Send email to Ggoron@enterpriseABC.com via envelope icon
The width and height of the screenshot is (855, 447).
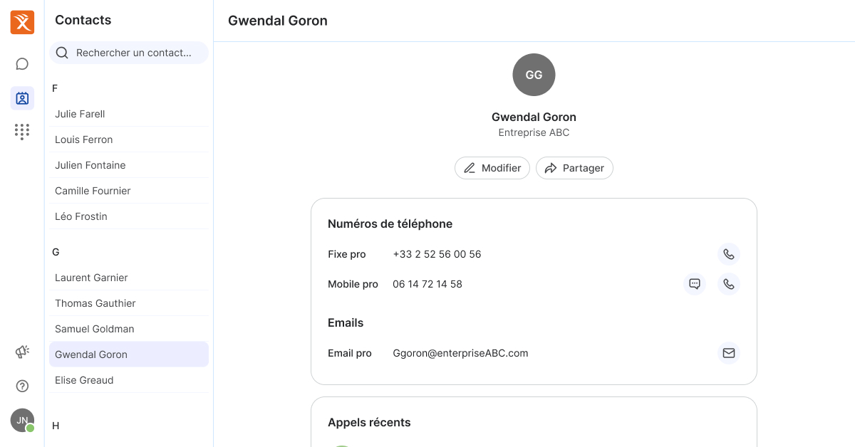728,353
